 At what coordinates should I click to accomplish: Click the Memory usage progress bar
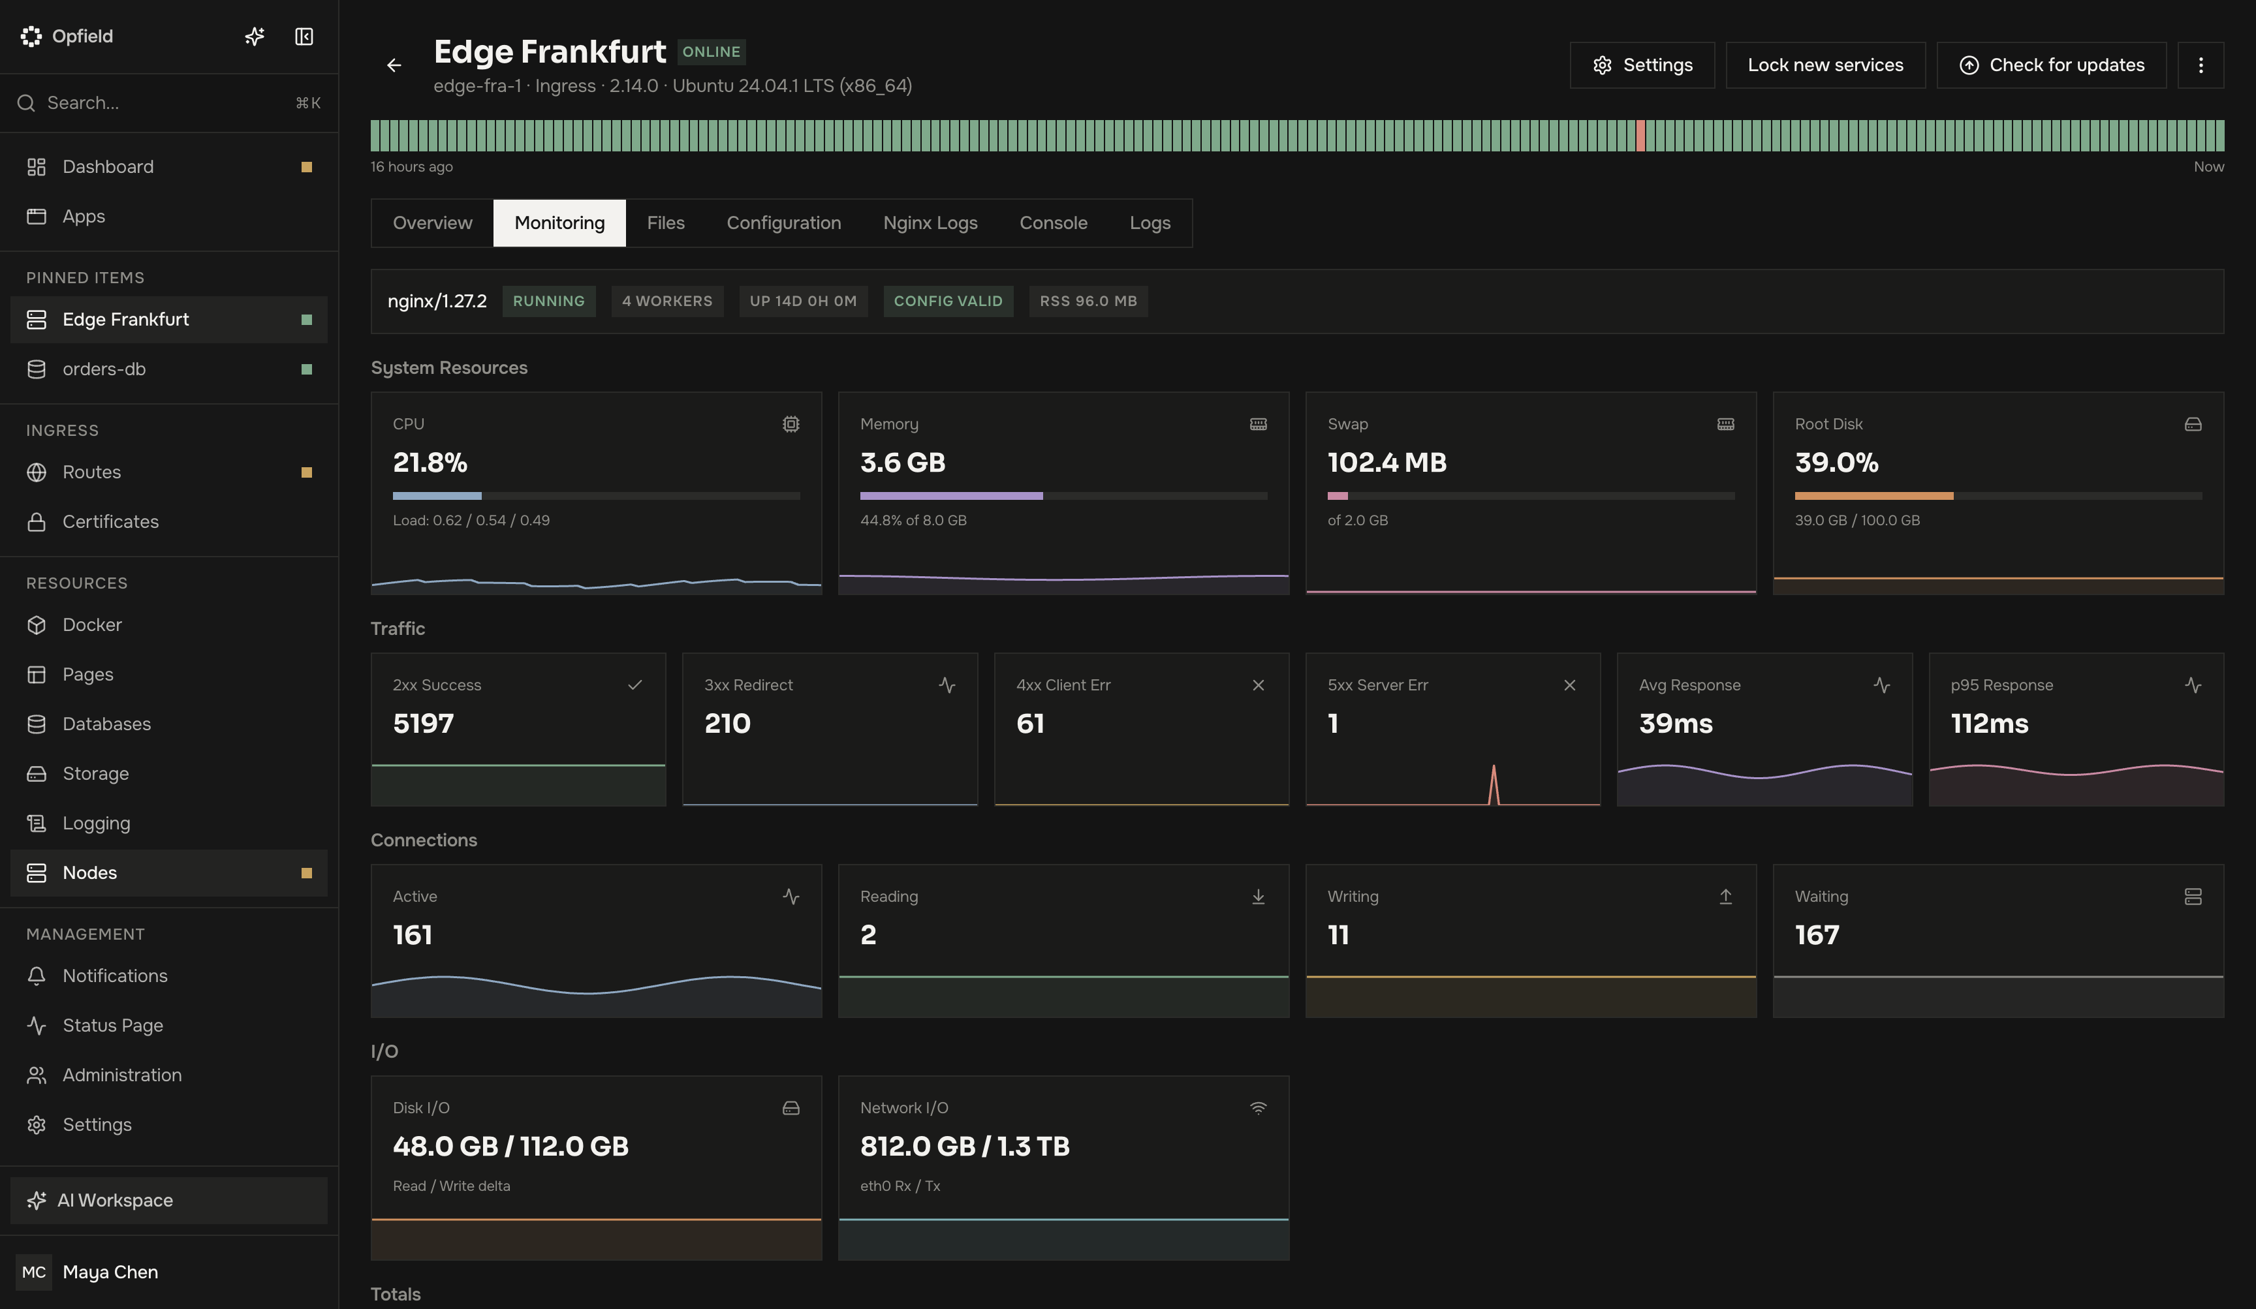click(x=1063, y=496)
